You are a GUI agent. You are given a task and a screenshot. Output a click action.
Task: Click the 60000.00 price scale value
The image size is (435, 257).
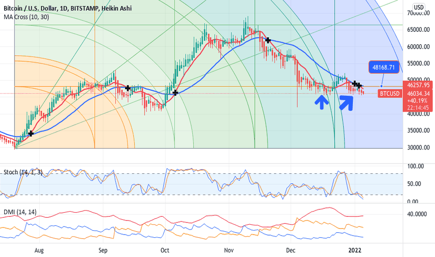pyautogui.click(x=418, y=47)
